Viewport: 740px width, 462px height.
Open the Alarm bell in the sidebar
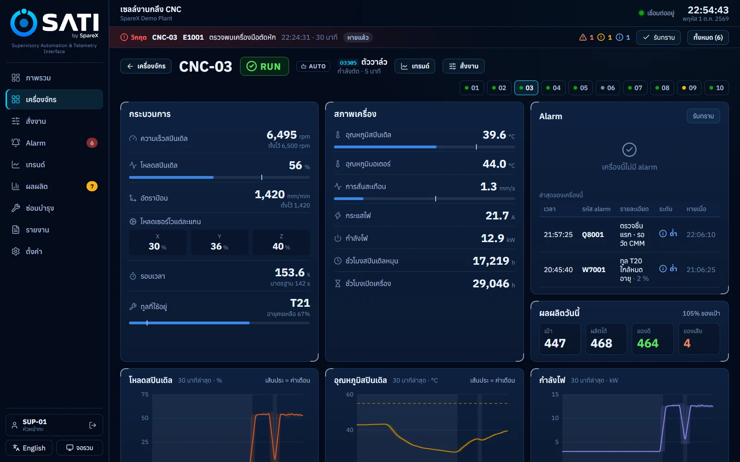16,143
